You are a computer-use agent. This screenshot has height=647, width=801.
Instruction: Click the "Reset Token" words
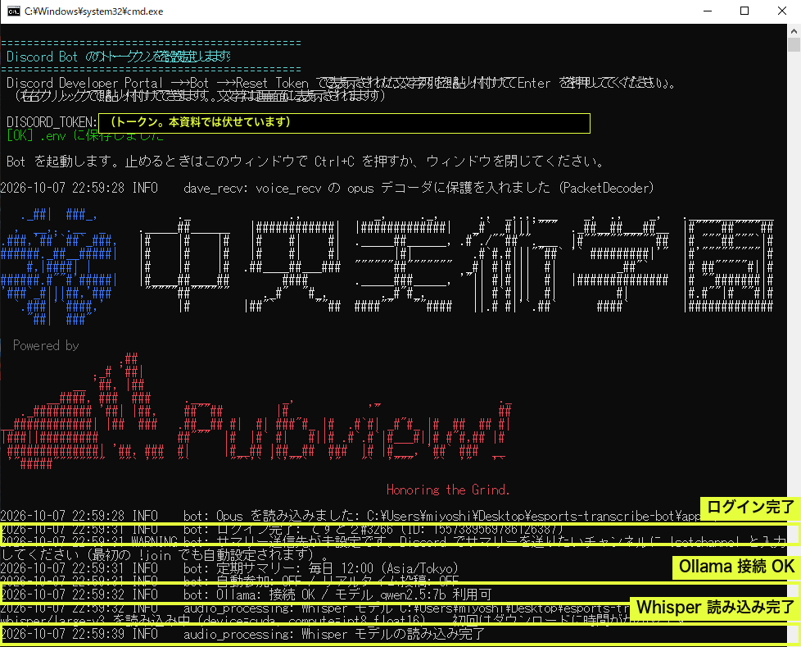(272, 83)
